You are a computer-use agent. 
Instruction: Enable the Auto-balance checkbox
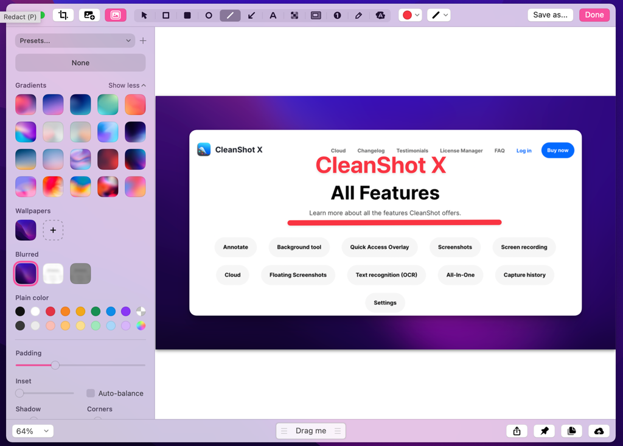pyautogui.click(x=91, y=393)
